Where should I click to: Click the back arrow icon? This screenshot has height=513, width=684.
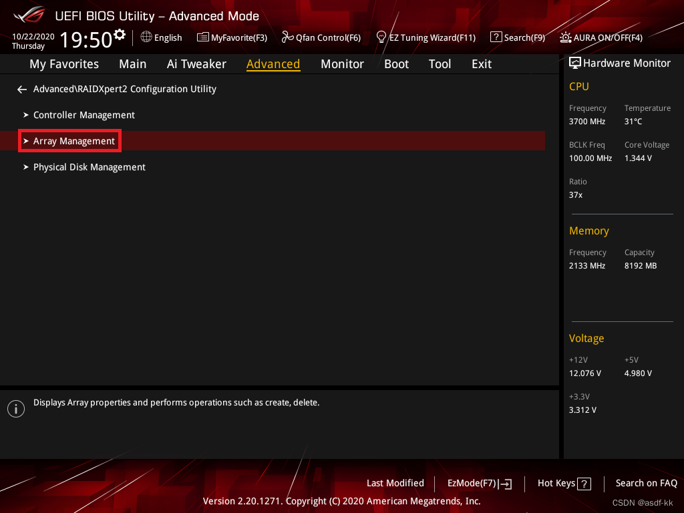22,90
